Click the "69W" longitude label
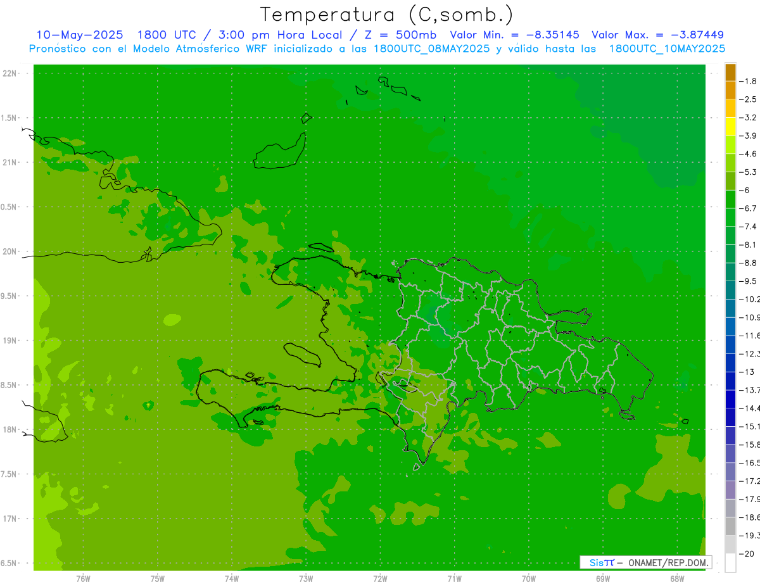Screen dimensions: 760x587 (x=602, y=579)
